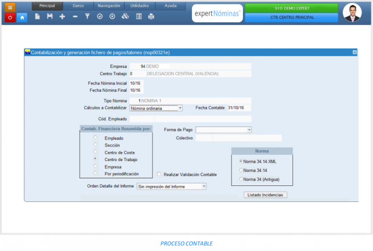This screenshot has height=251, width=373.
Task: Click the Cód. Empleado input field
Action: click(142, 119)
